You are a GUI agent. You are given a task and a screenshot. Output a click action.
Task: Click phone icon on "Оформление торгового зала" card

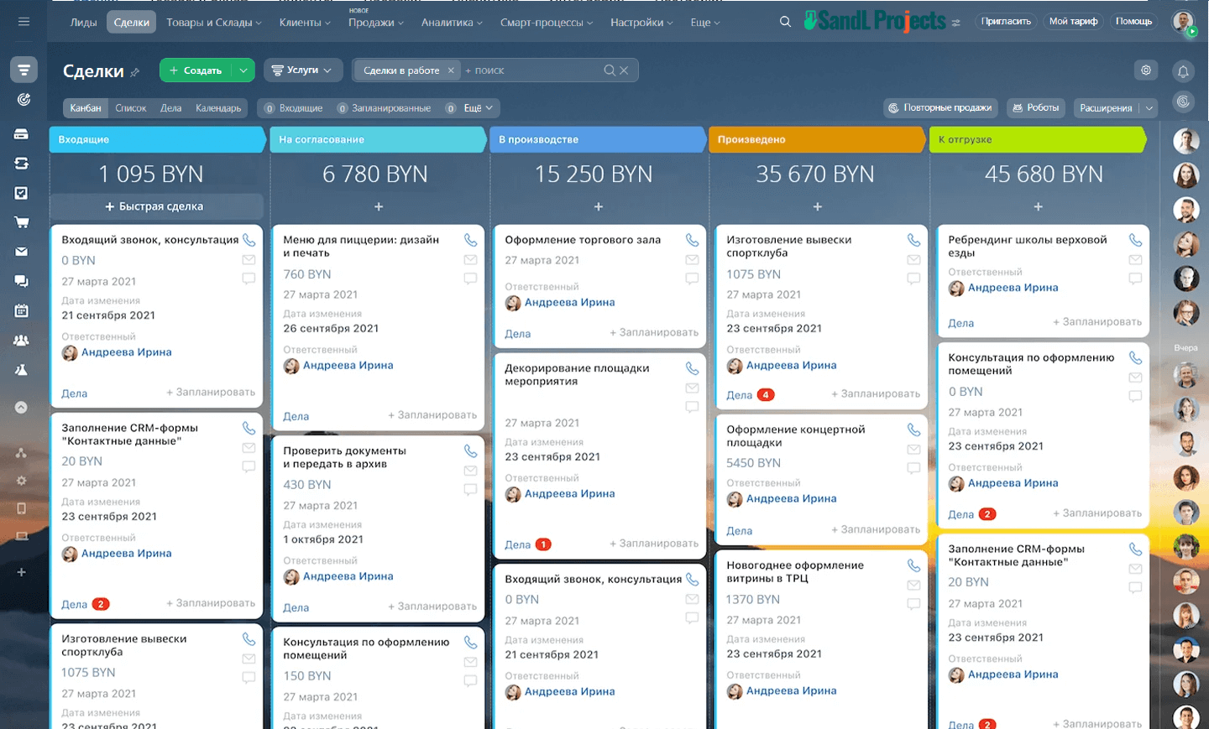[x=692, y=241]
